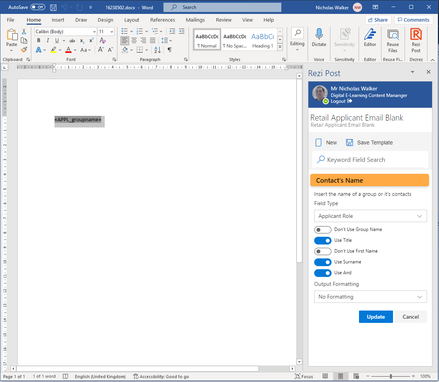Toggle Don't Use First Name switch
This screenshot has height=382, width=439.
[x=323, y=251]
